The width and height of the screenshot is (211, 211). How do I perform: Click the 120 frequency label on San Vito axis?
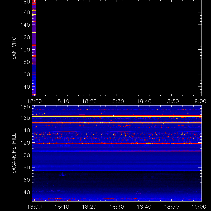(25, 37)
